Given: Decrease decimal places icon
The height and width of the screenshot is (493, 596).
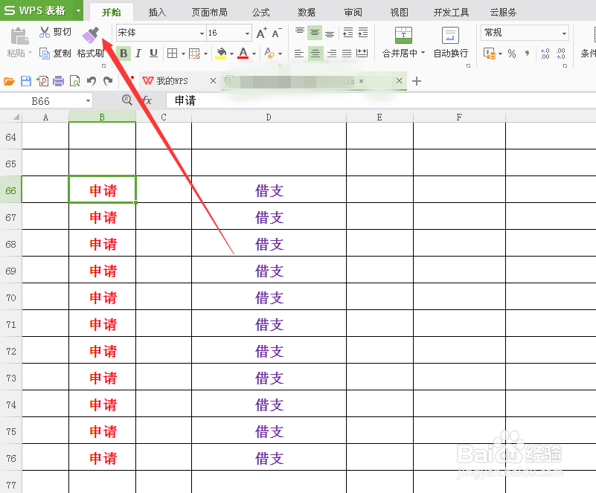Looking at the screenshot, I should (560, 54).
